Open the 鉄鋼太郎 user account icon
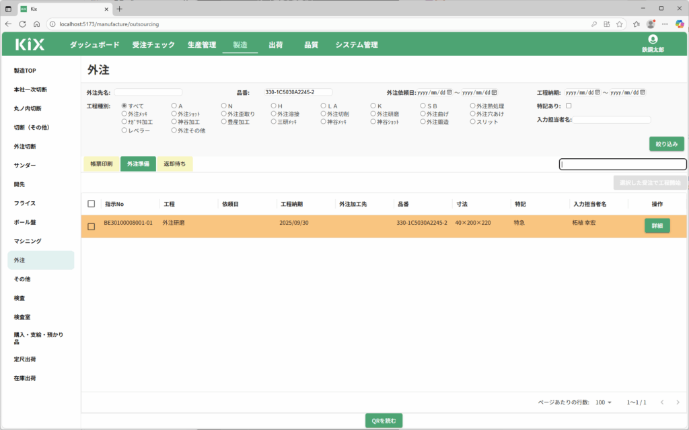The image size is (689, 430). (652, 40)
